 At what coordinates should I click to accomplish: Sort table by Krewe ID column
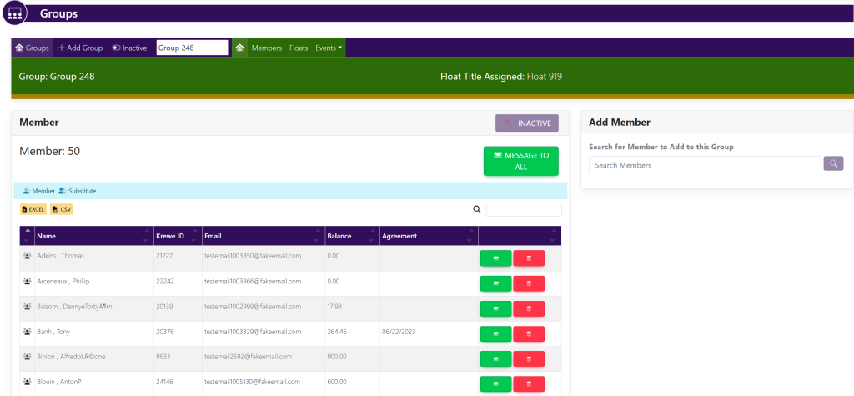(177, 236)
